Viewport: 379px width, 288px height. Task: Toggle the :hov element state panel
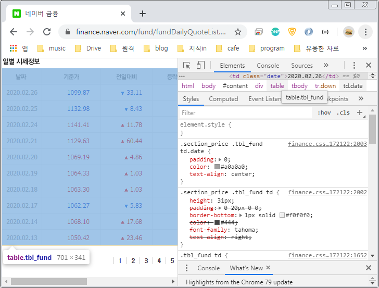click(324, 112)
